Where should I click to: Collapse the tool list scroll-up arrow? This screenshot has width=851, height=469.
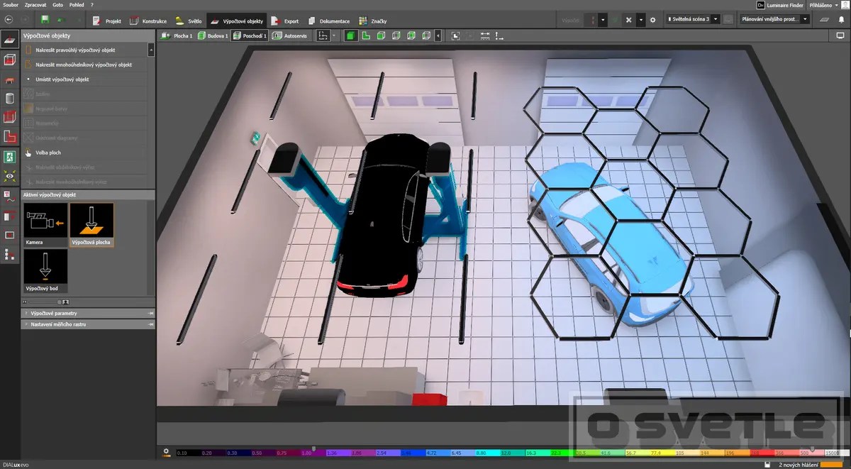coord(151,50)
